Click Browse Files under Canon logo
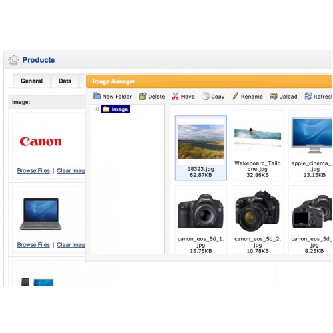Image resolution: width=333 pixels, height=333 pixels. tap(33, 170)
